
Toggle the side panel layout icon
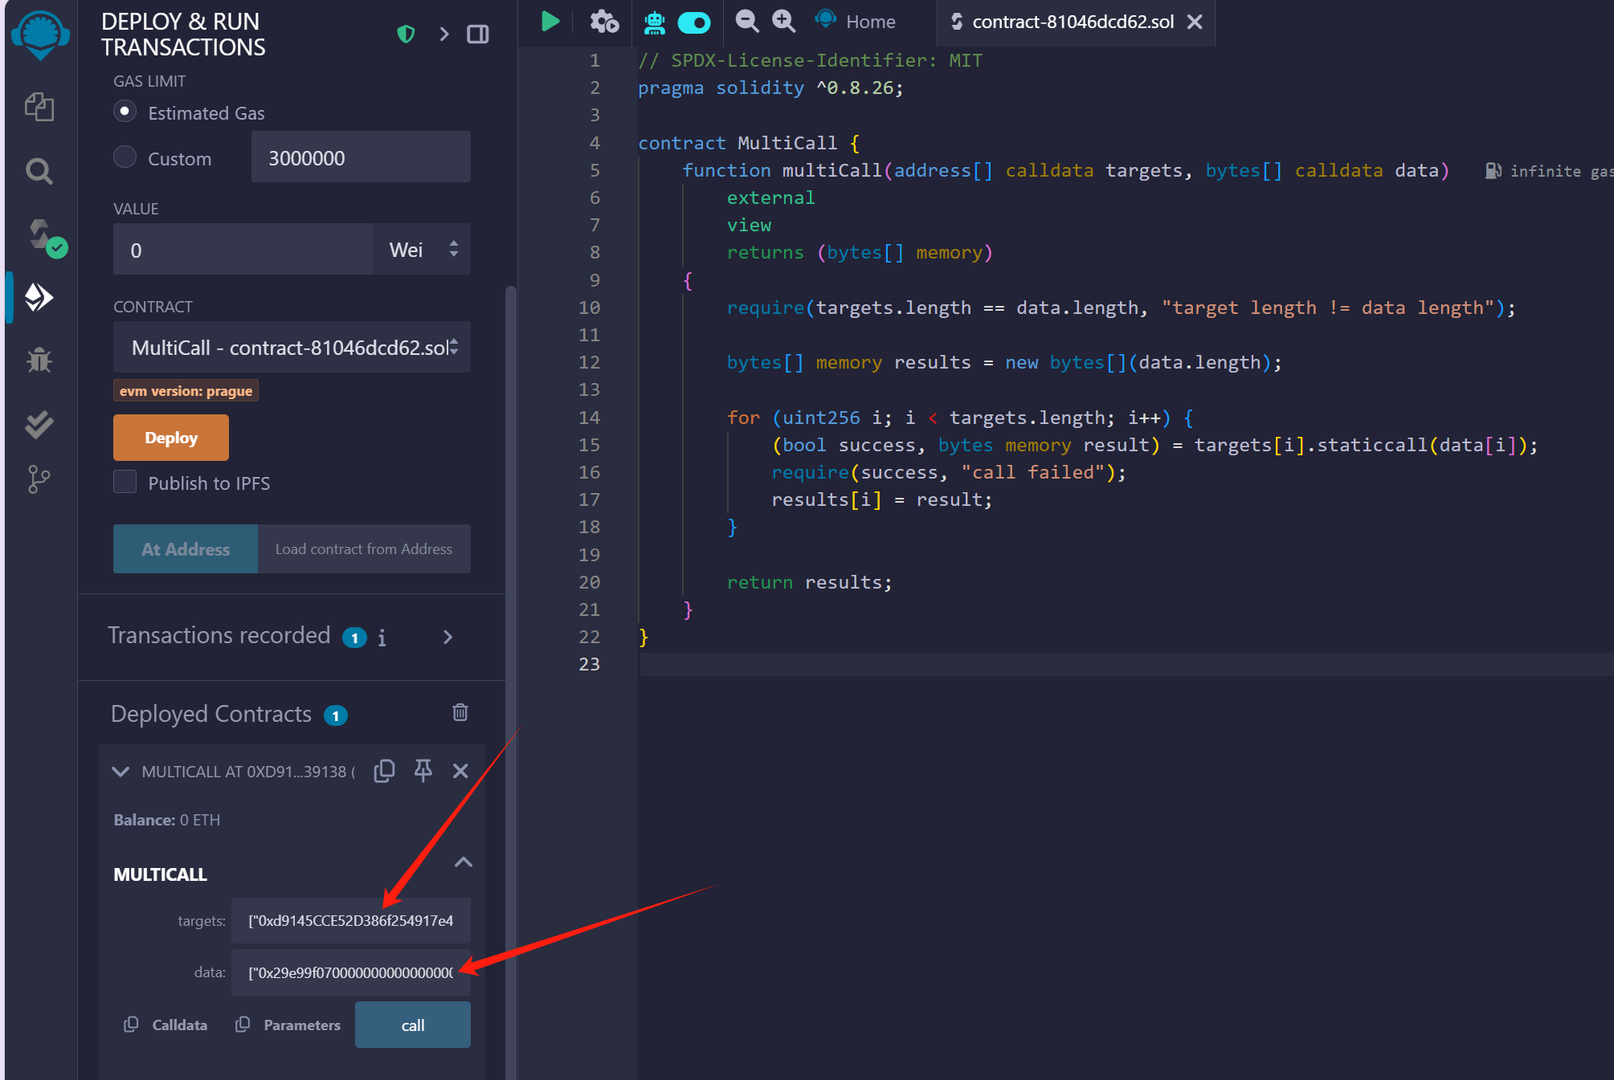click(478, 35)
